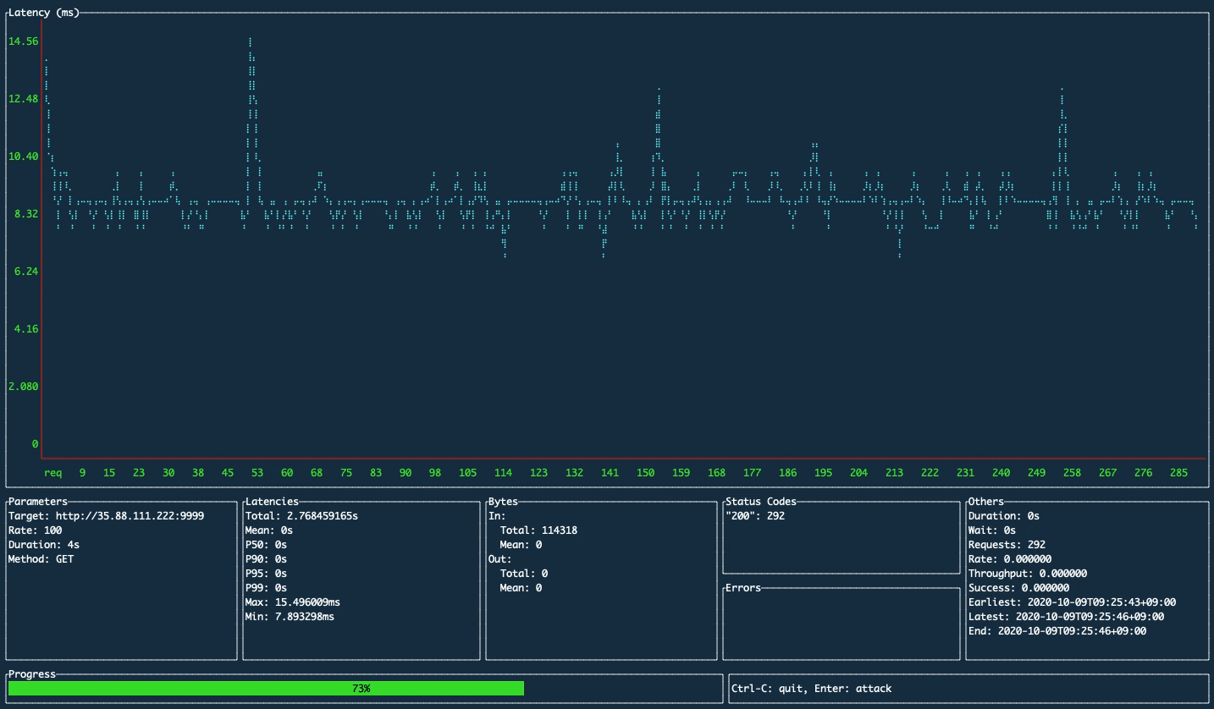
Task: Click the Max: 15.496009ms latency value
Action: point(295,602)
